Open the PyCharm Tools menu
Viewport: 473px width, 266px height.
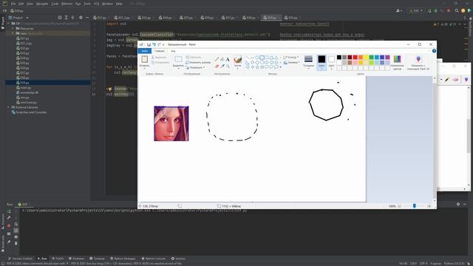point(87,4)
